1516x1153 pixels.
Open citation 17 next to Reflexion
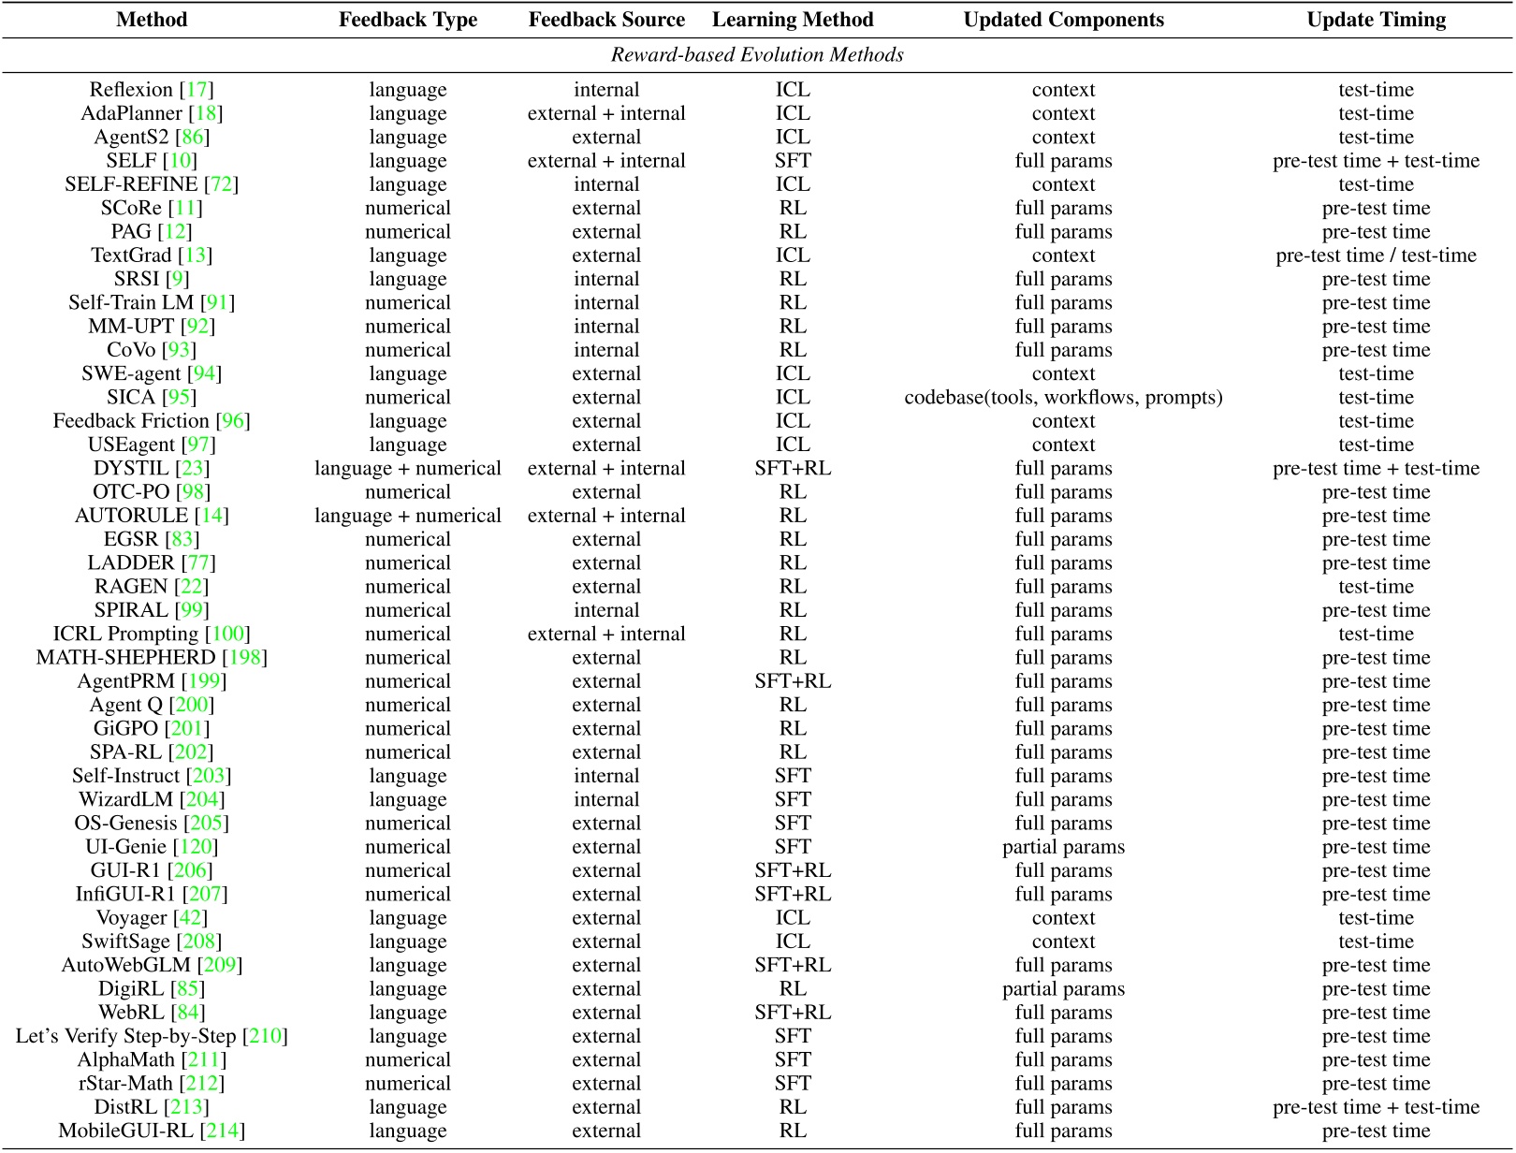click(197, 90)
